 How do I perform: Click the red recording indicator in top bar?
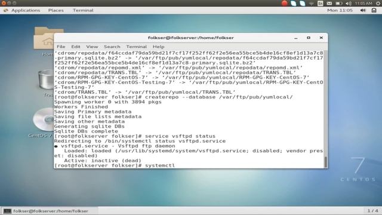point(284,3)
